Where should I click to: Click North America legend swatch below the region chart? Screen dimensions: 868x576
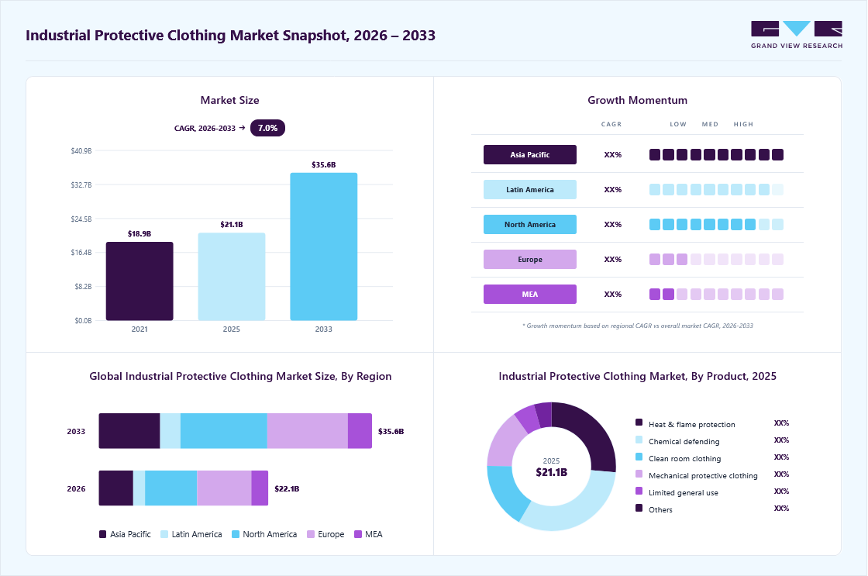coord(236,534)
